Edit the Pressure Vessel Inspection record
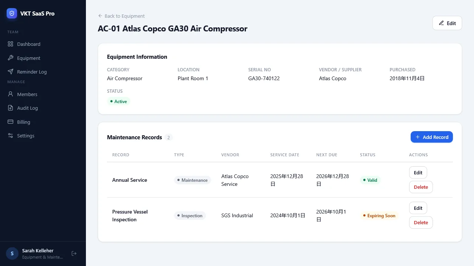474x266 pixels. click(418, 208)
